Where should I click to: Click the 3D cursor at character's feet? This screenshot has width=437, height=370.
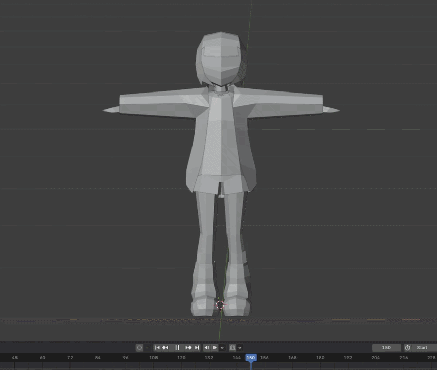coord(220,305)
